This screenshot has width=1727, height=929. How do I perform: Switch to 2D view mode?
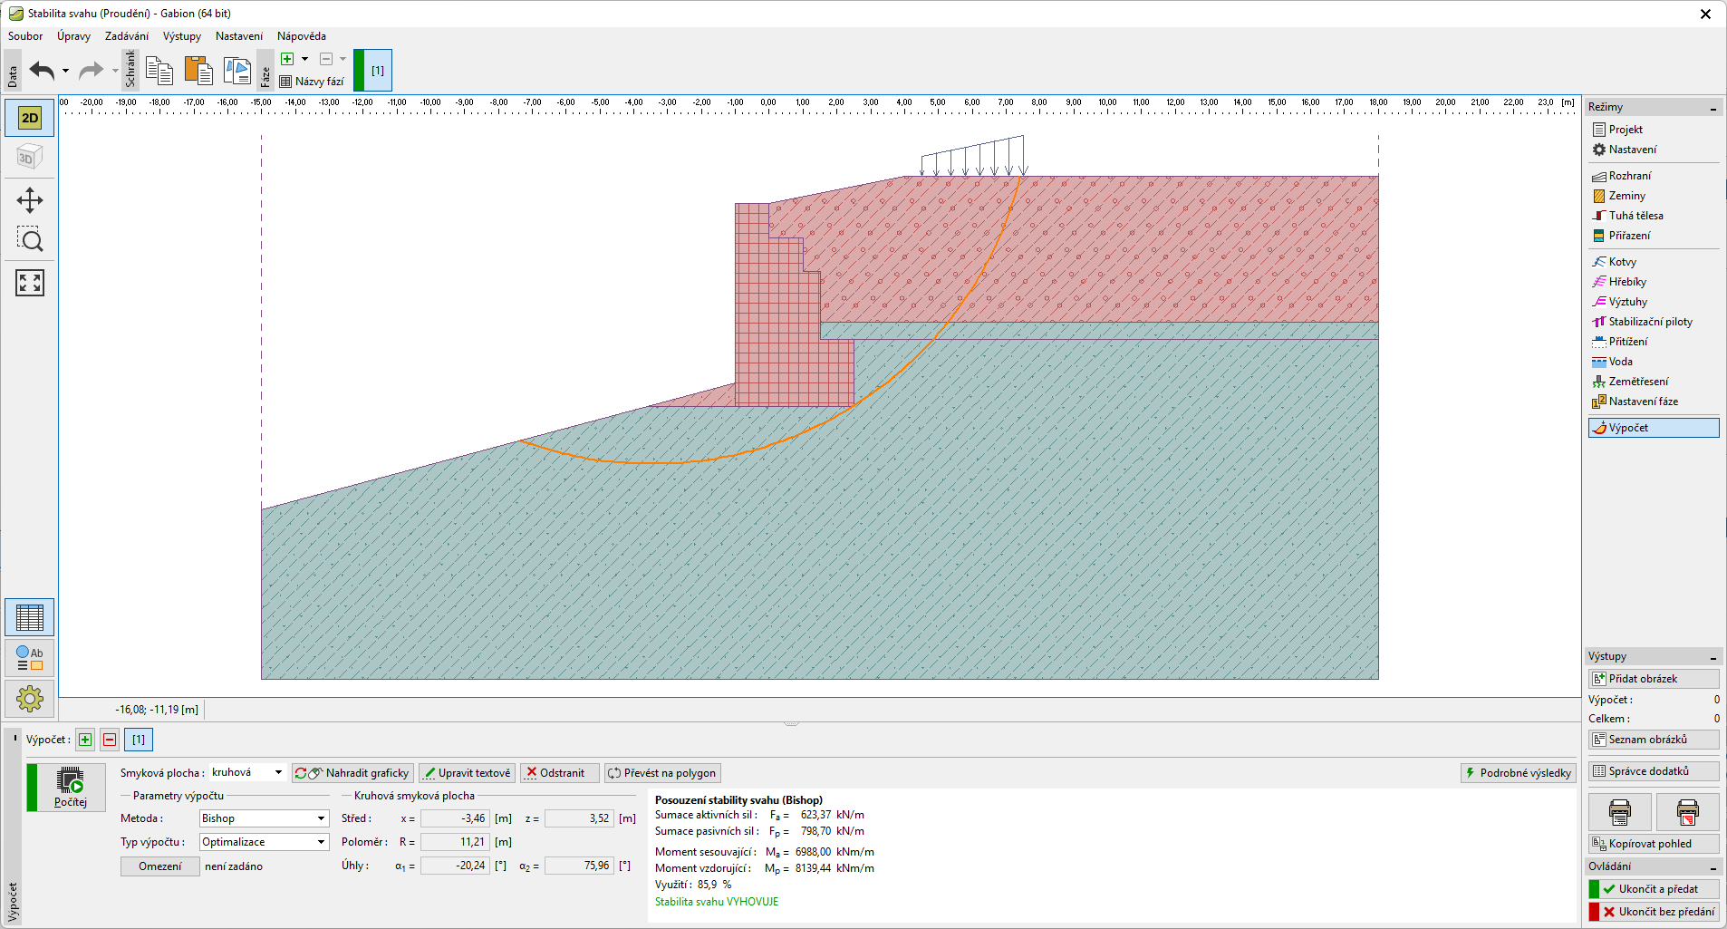[30, 118]
